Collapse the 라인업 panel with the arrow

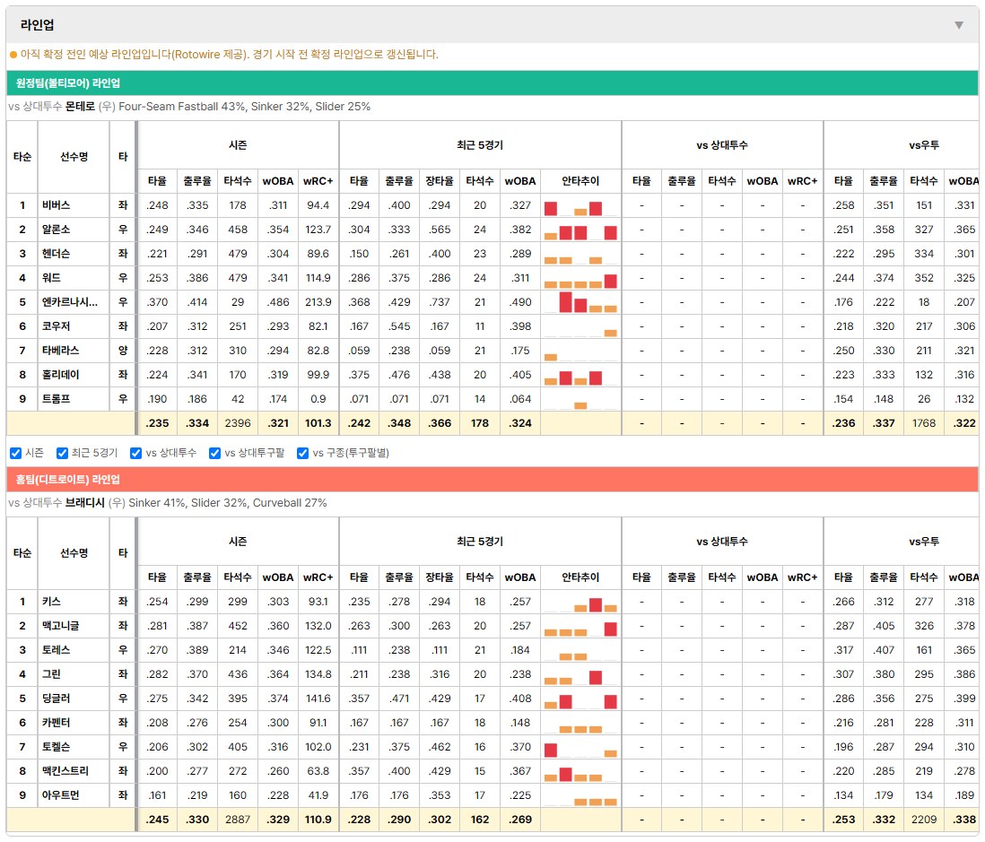click(x=959, y=25)
